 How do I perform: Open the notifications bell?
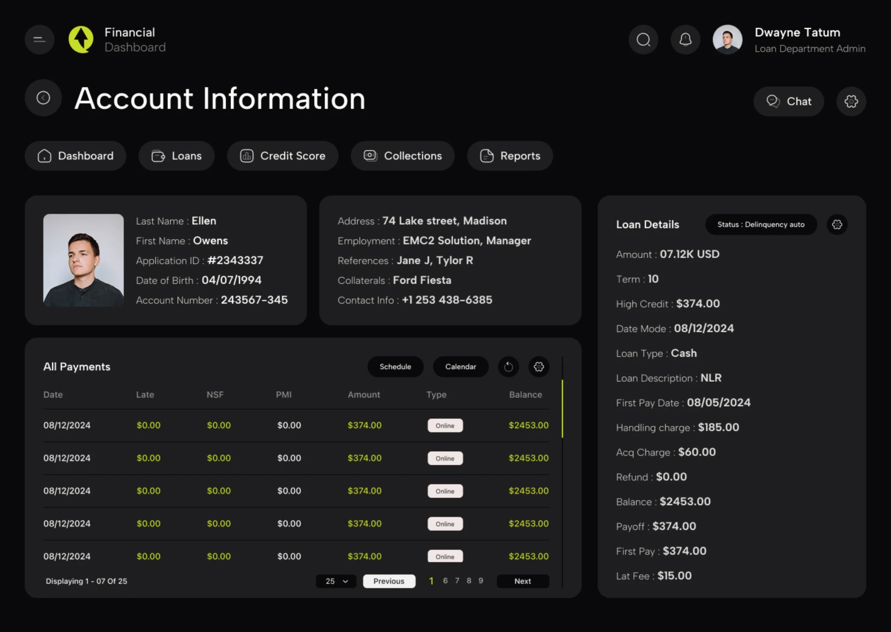[x=685, y=40]
